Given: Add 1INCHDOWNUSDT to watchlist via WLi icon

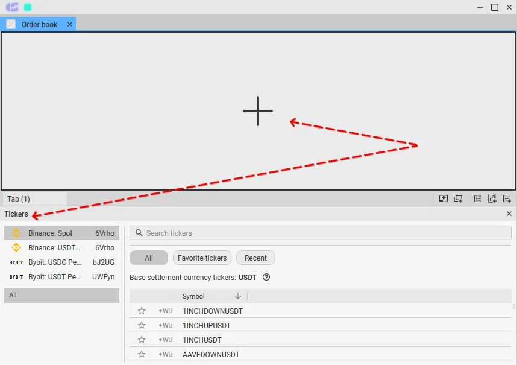Looking at the screenshot, I should click(x=165, y=311).
